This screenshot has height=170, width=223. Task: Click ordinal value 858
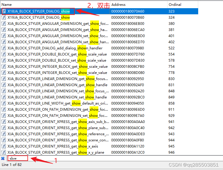[172, 103]
